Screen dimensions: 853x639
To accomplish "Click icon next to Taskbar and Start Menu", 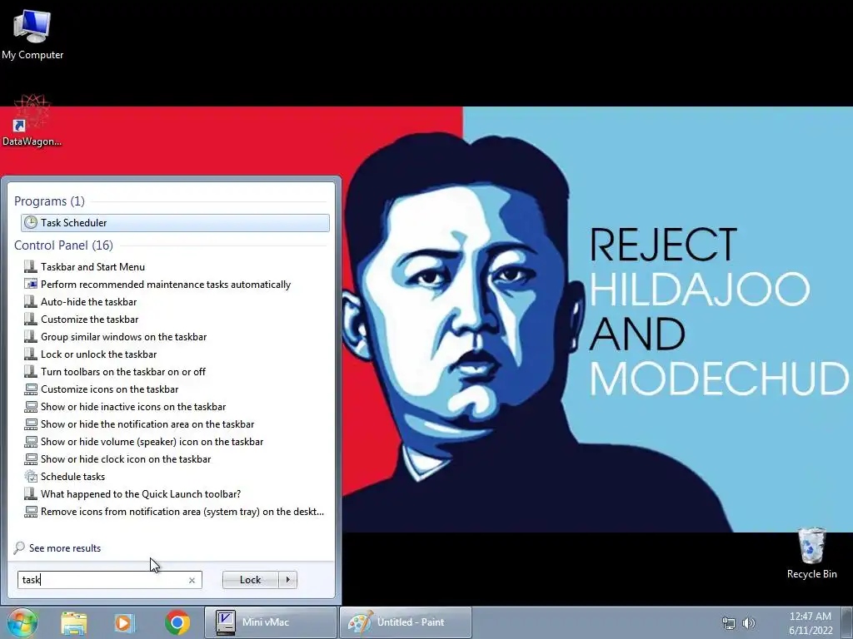I will click(x=31, y=267).
